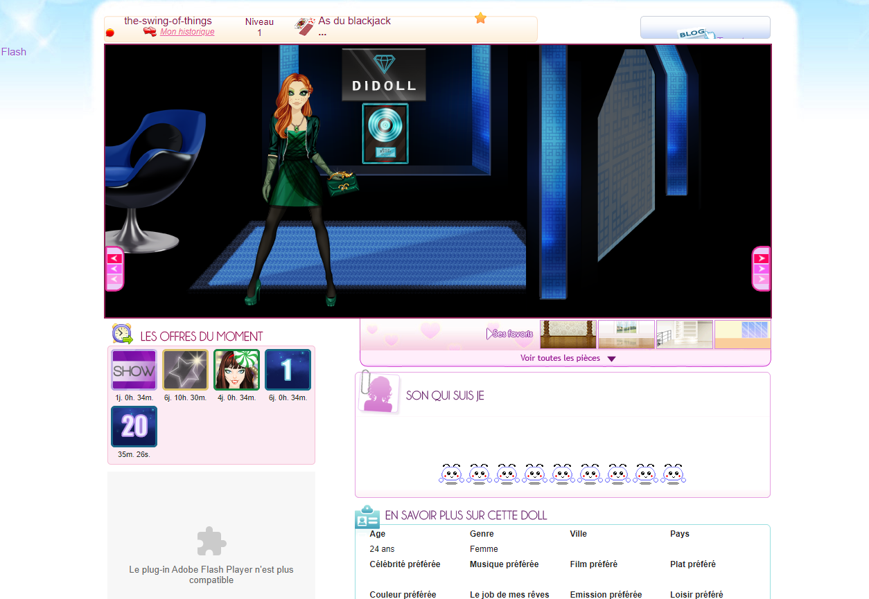Click the 4j. 0h. 34m. timer text
Screen dimensions: 869x599
pos(237,398)
